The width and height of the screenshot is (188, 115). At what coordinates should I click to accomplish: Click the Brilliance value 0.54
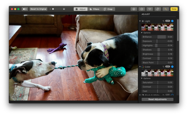pos(170,37)
